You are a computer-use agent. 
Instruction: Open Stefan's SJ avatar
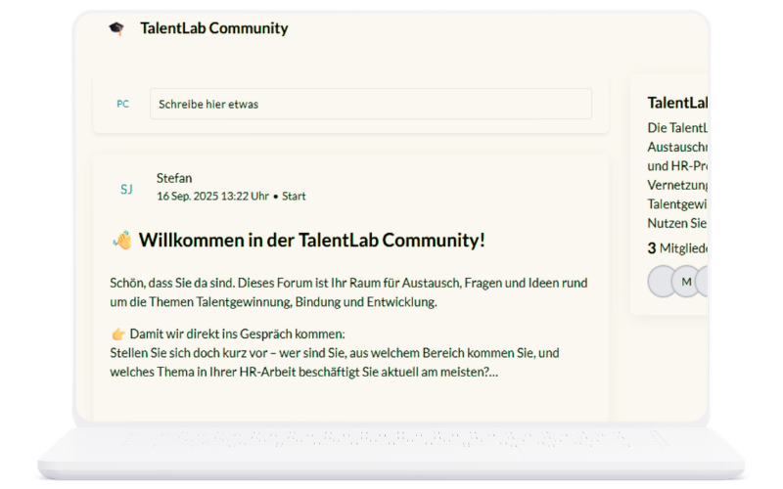click(126, 189)
